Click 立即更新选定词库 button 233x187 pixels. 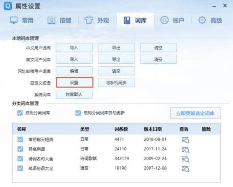click(x=195, y=113)
